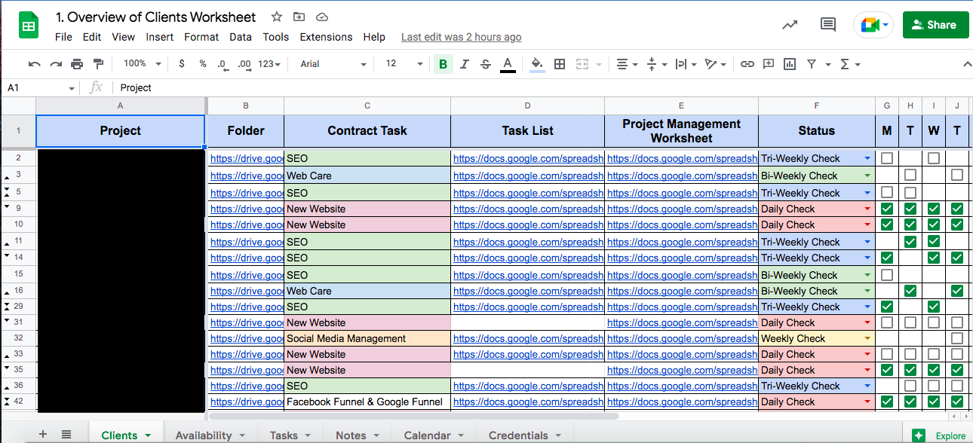Viewport: 973px width, 443px height.
Task: Click the Undo icon in toolbar
Action: tap(34, 64)
